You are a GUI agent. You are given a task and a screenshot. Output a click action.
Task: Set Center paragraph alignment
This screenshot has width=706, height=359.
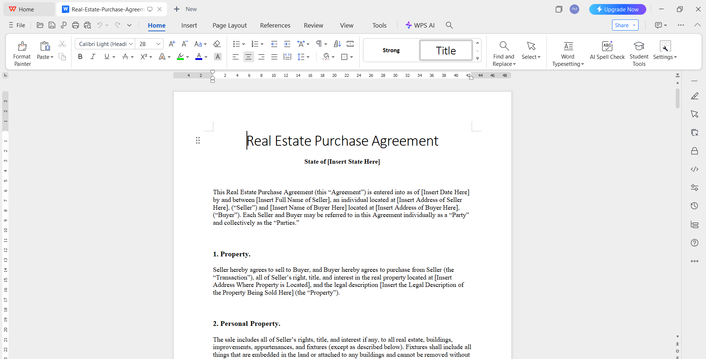[x=248, y=57]
